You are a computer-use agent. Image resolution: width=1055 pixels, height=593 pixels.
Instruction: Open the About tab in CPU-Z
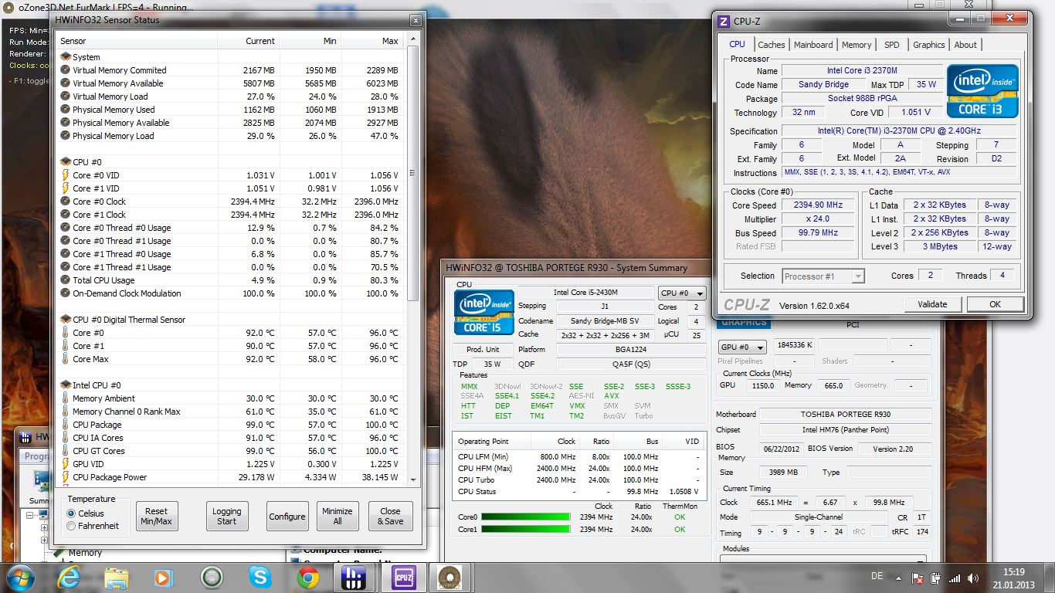tap(965, 45)
